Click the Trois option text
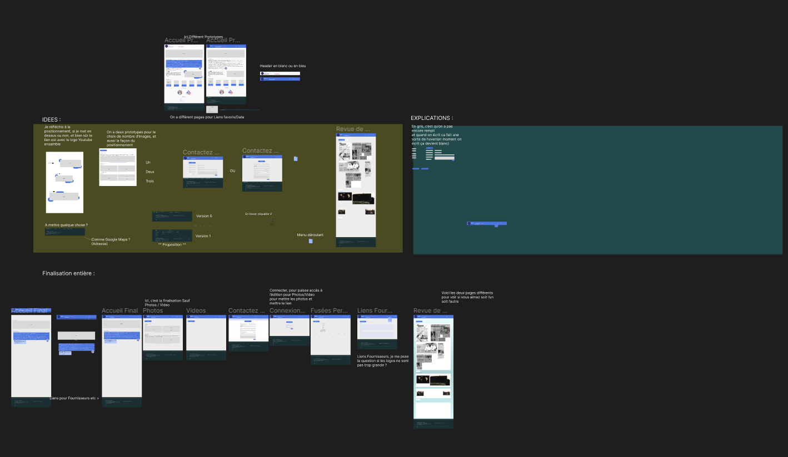This screenshot has width=788, height=457. 149,181
